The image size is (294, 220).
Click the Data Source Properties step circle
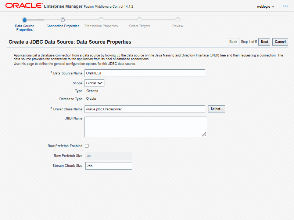coord(25,20)
